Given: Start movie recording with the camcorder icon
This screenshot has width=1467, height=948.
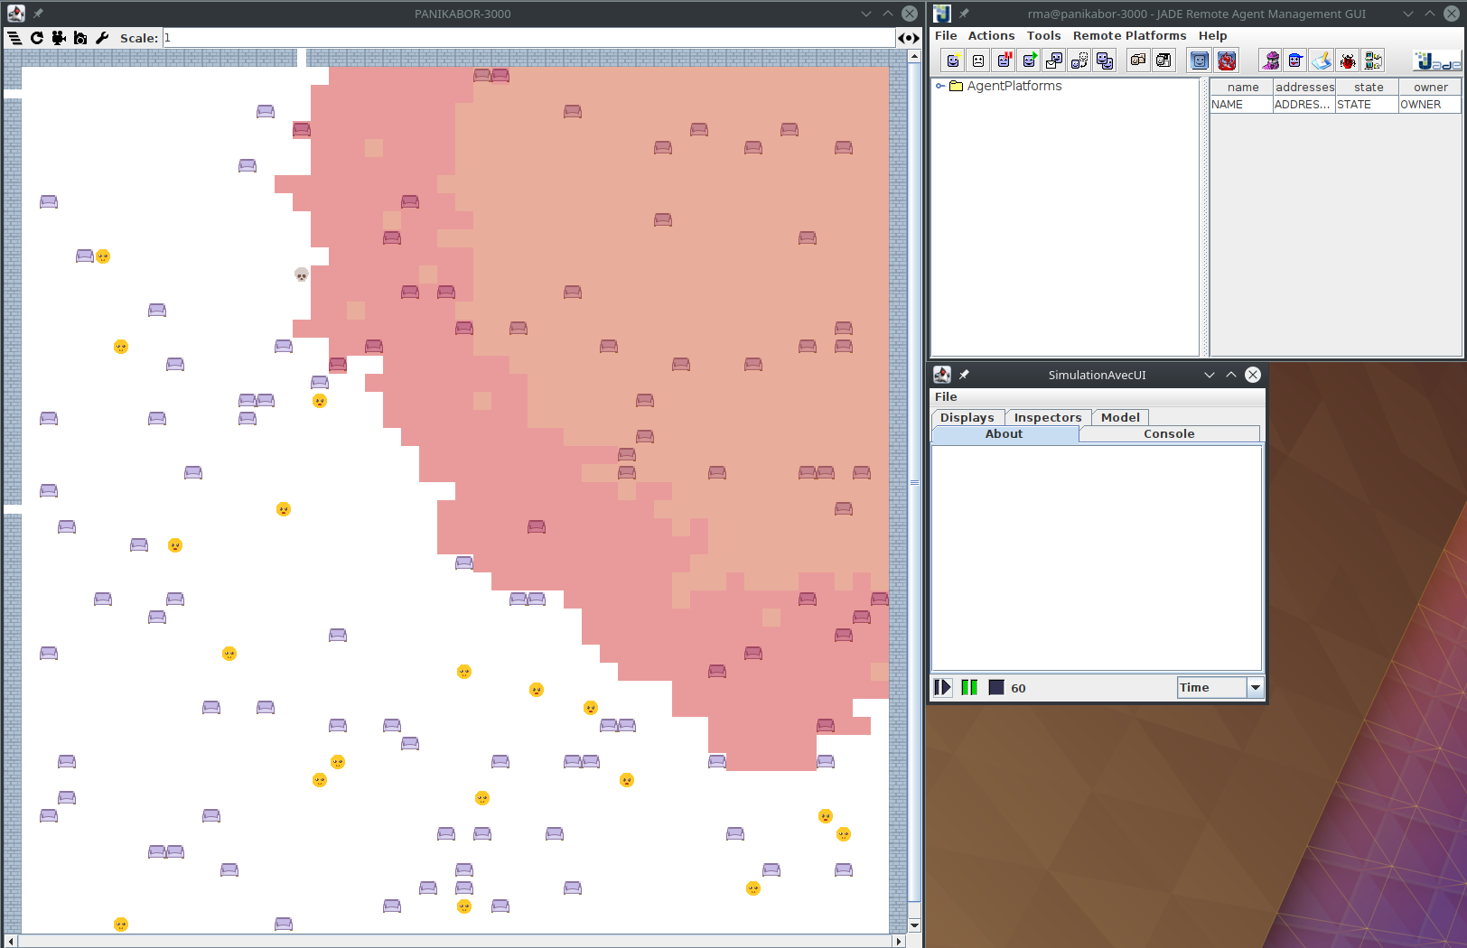Looking at the screenshot, I should [59, 38].
